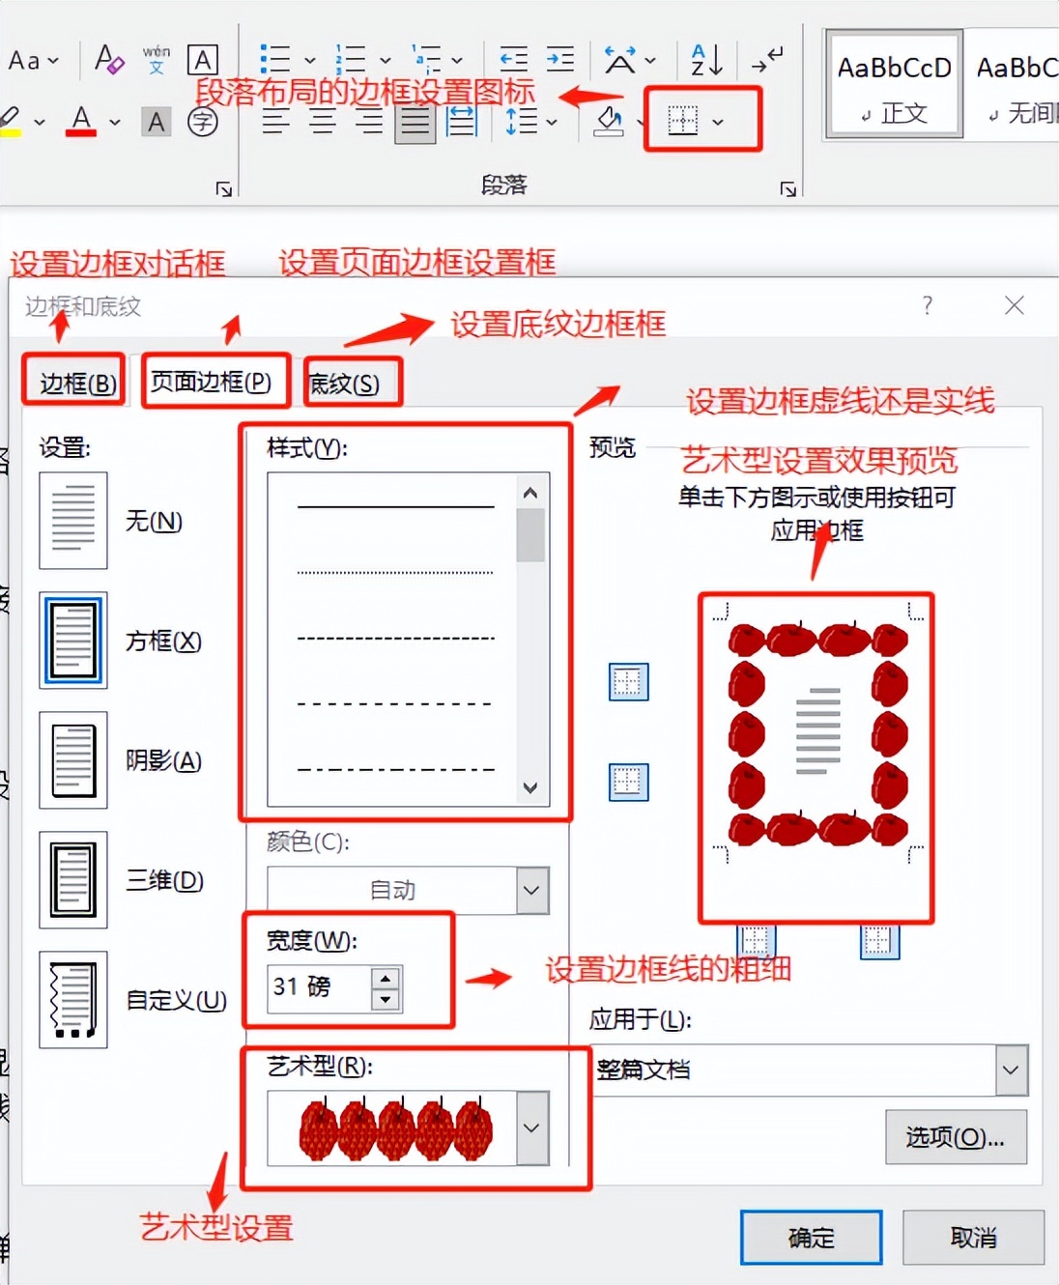The width and height of the screenshot is (1059, 1285).
Task: Click the Borders icon in paragraph group
Action: [683, 121]
